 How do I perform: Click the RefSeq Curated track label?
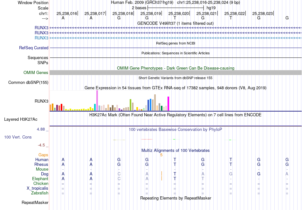coord(34,48)
